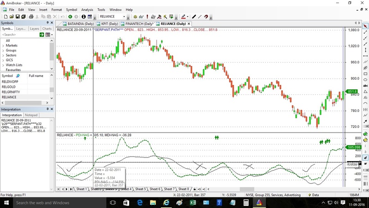Open the Layers tab in Symbols panel
This screenshot has width=369, height=208.
pyautogui.click(x=34, y=29)
